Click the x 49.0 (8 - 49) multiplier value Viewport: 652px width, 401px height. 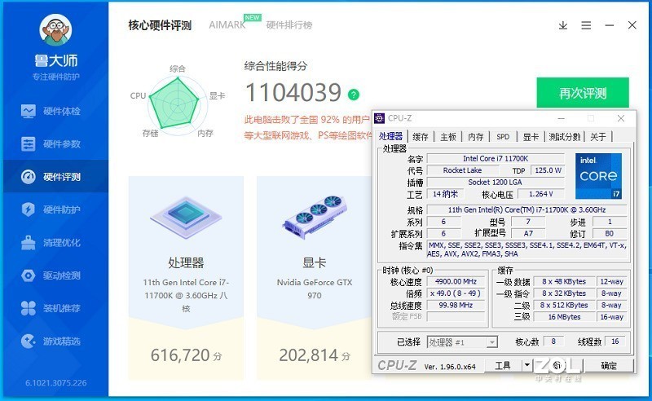pyautogui.click(x=456, y=293)
